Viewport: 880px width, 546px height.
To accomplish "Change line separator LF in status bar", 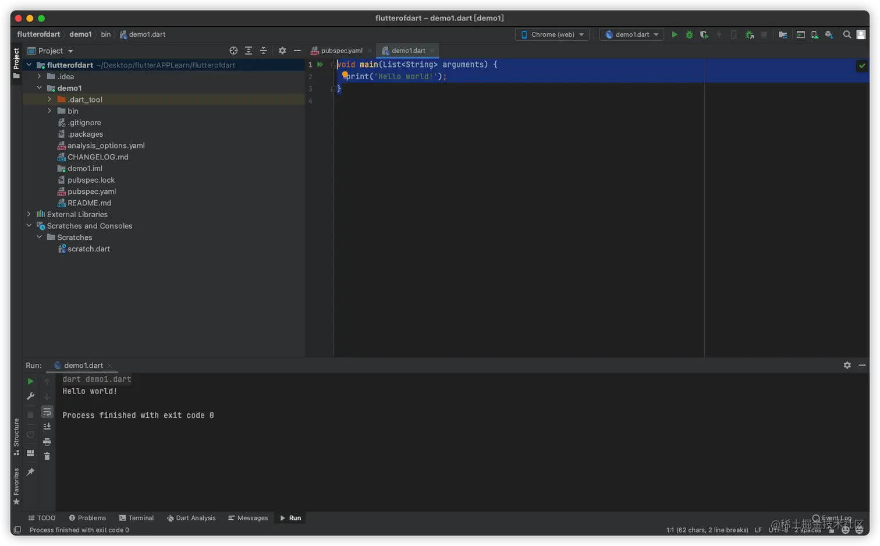I will click(x=758, y=530).
